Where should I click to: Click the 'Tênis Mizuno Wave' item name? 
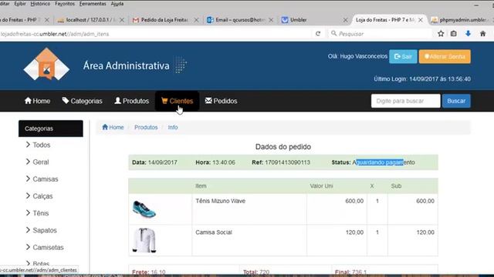pos(220,201)
